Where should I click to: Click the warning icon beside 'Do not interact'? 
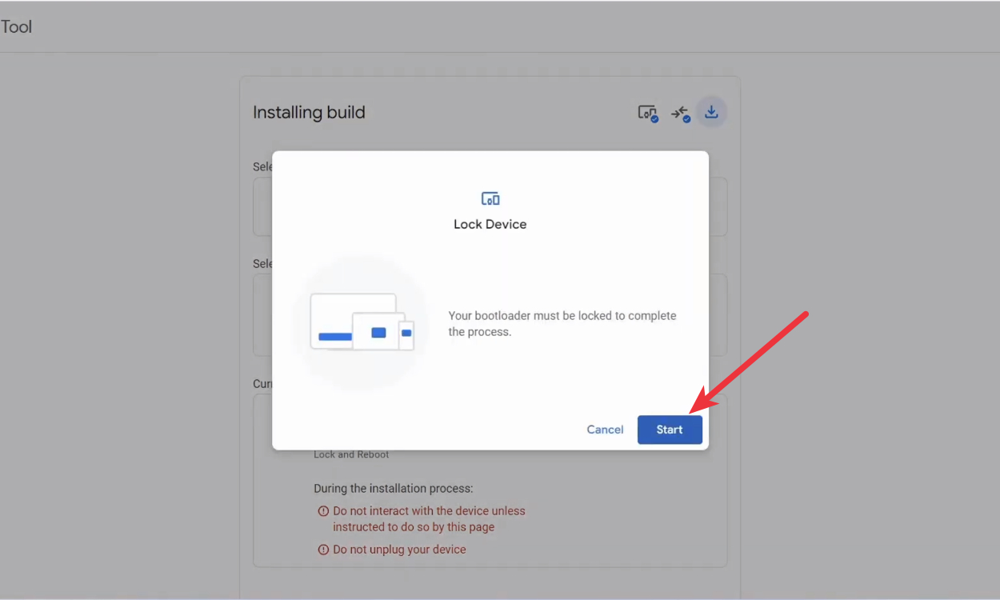[x=323, y=511]
